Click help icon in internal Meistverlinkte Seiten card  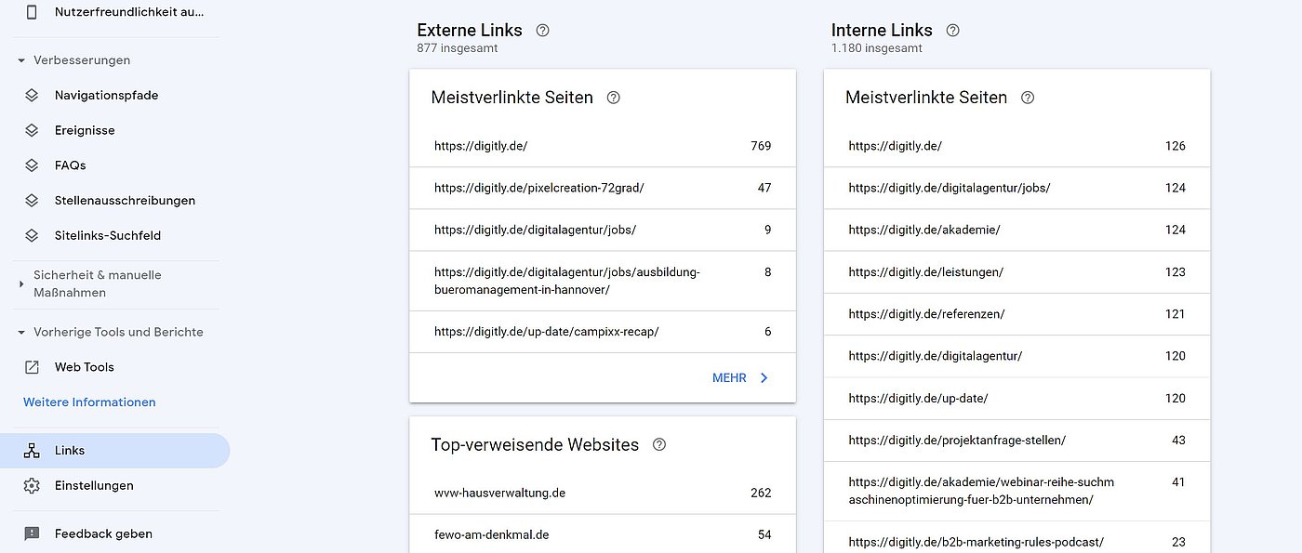click(1028, 98)
